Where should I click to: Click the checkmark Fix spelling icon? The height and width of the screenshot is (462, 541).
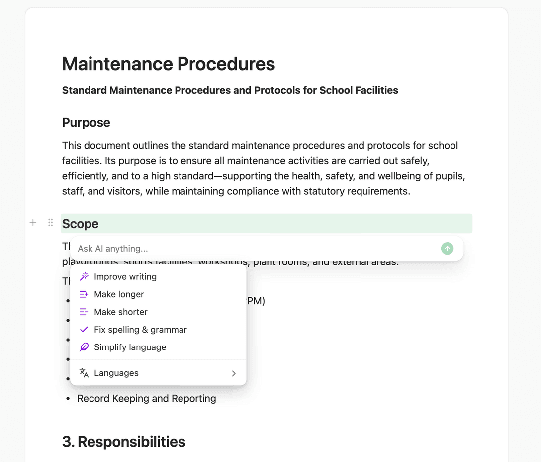pos(84,329)
